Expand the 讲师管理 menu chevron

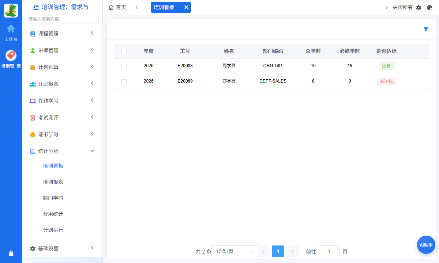(92, 50)
